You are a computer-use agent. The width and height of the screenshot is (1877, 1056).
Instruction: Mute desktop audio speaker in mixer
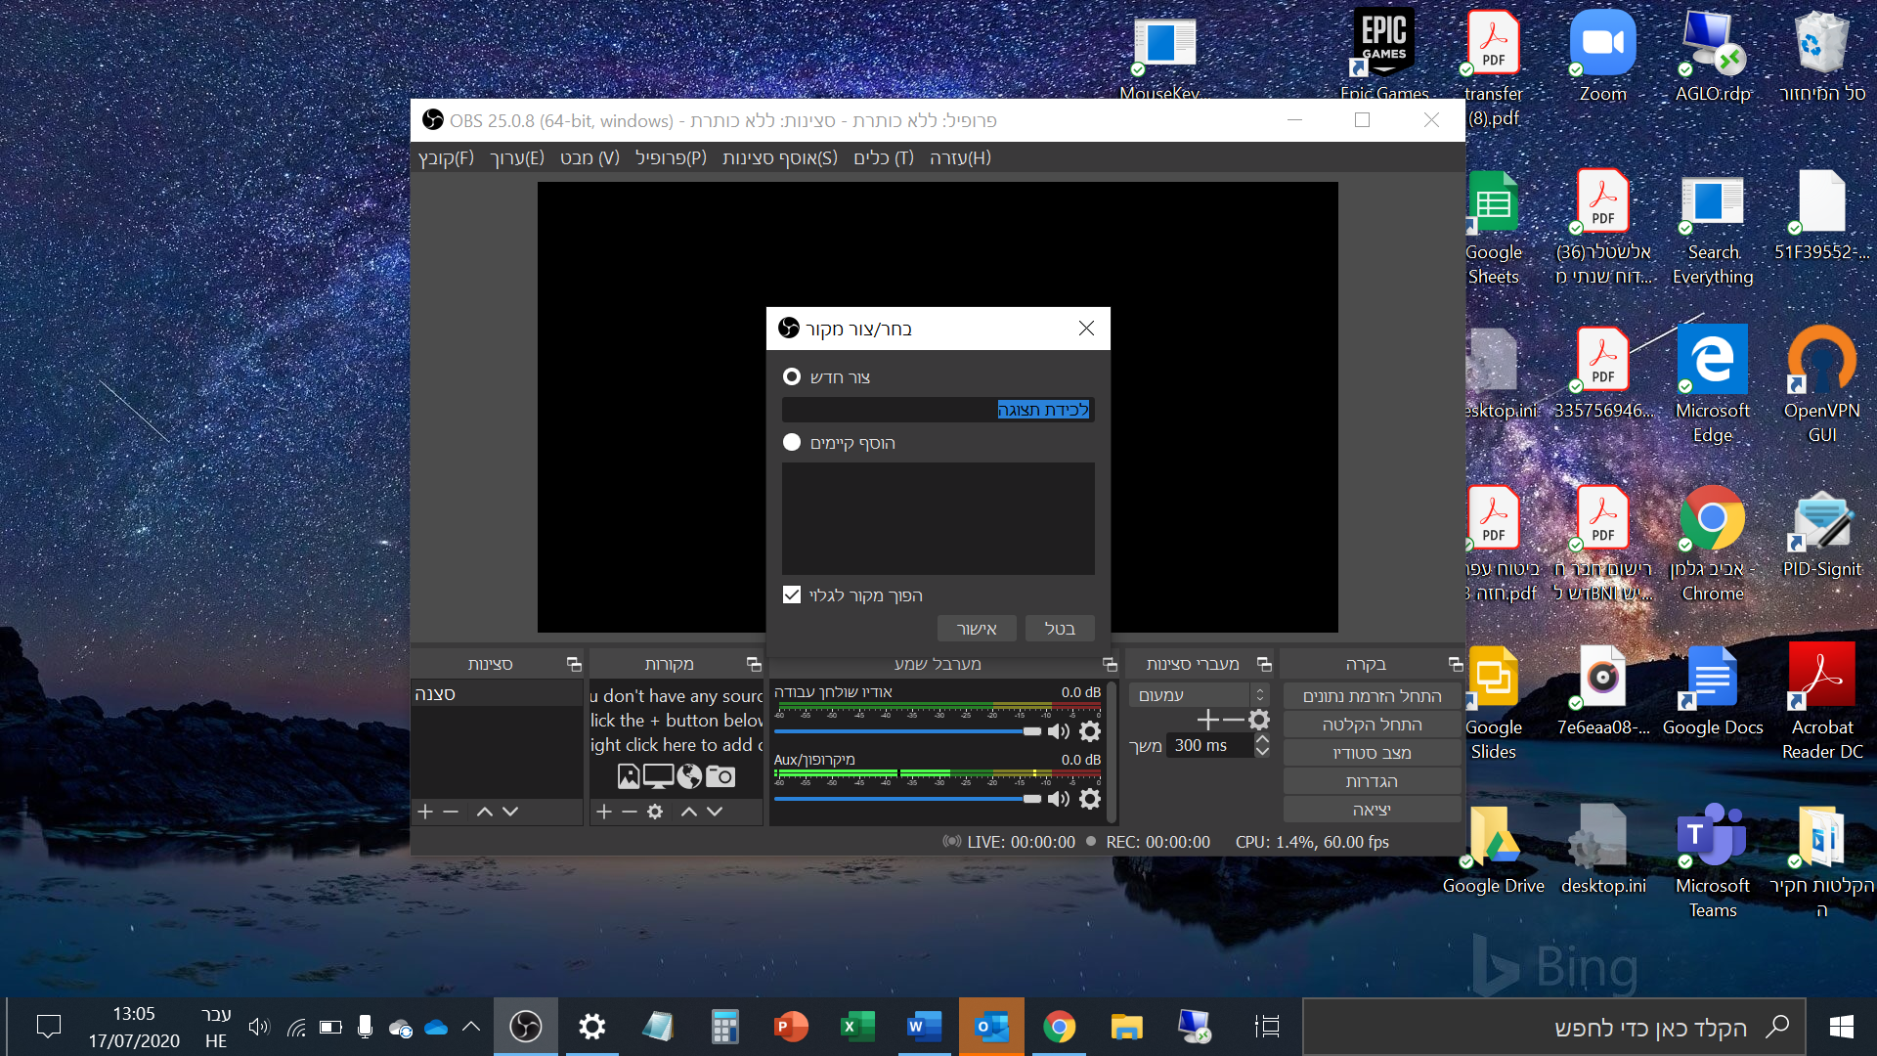1058,731
